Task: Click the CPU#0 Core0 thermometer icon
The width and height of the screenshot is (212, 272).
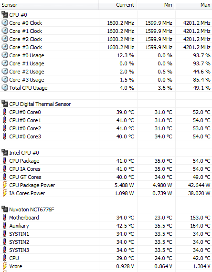Action: [x=5, y=112]
